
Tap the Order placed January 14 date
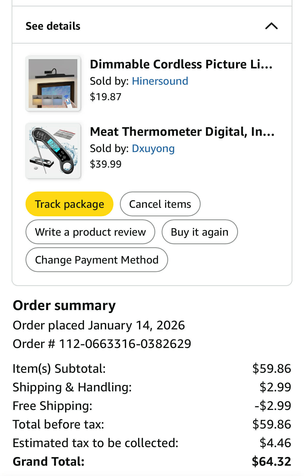[x=99, y=325]
